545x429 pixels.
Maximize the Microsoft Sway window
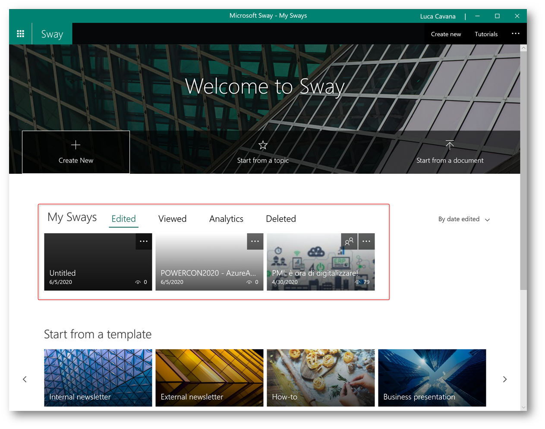497,16
